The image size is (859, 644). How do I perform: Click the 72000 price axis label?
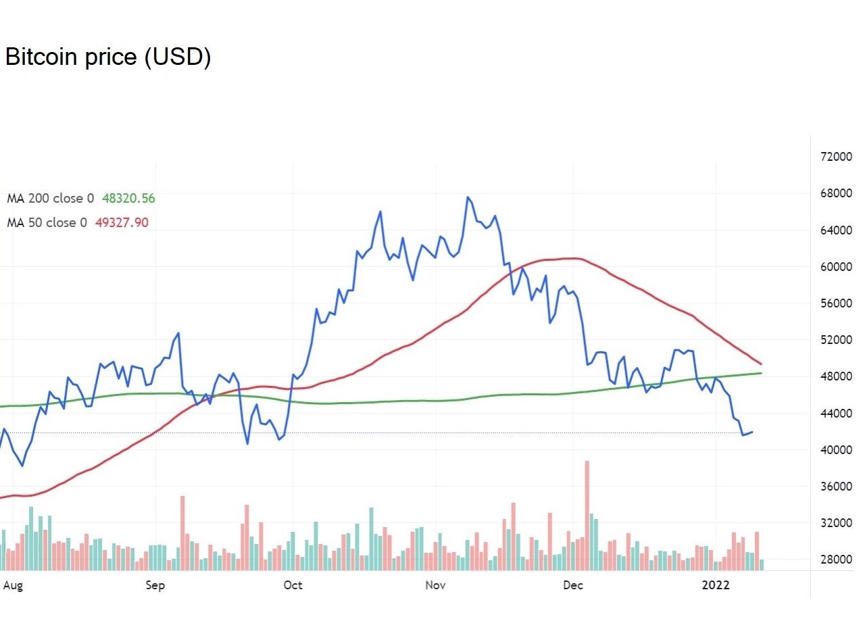pos(835,157)
